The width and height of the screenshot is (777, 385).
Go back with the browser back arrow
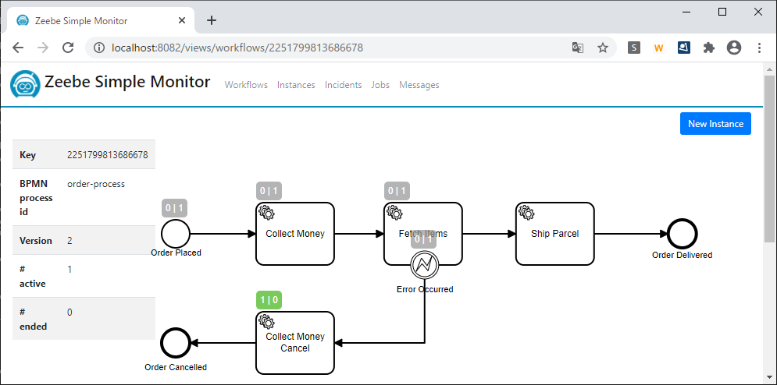click(18, 48)
